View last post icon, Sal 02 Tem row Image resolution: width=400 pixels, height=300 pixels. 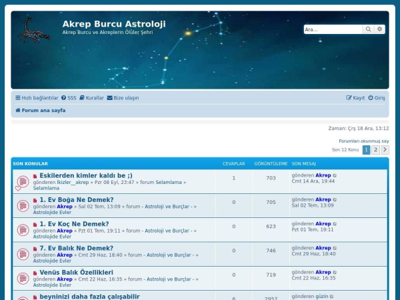coord(335,200)
